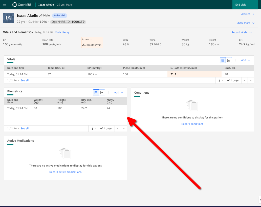Open the Actions overflow menu

click(x=247, y=14)
